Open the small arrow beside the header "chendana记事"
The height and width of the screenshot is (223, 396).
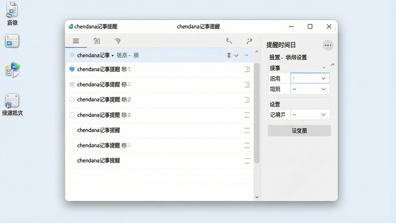(113, 56)
